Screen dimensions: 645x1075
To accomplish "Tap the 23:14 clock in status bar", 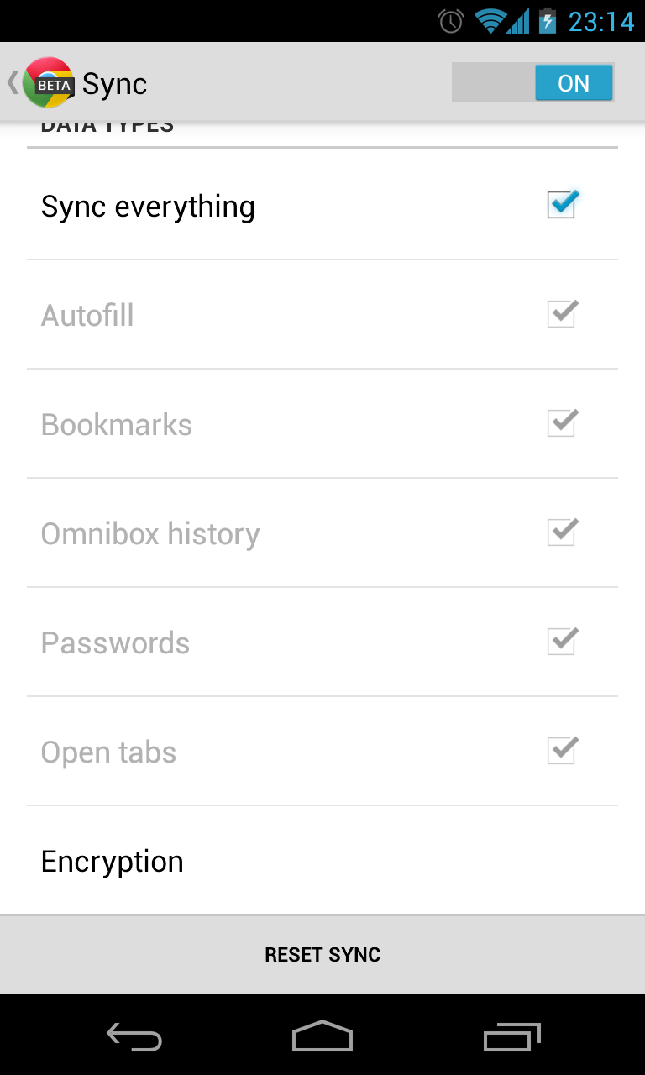I will point(601,21).
